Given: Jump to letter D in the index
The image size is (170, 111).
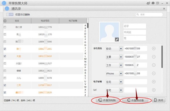Looking at the screenshot, I should pos(85,34).
